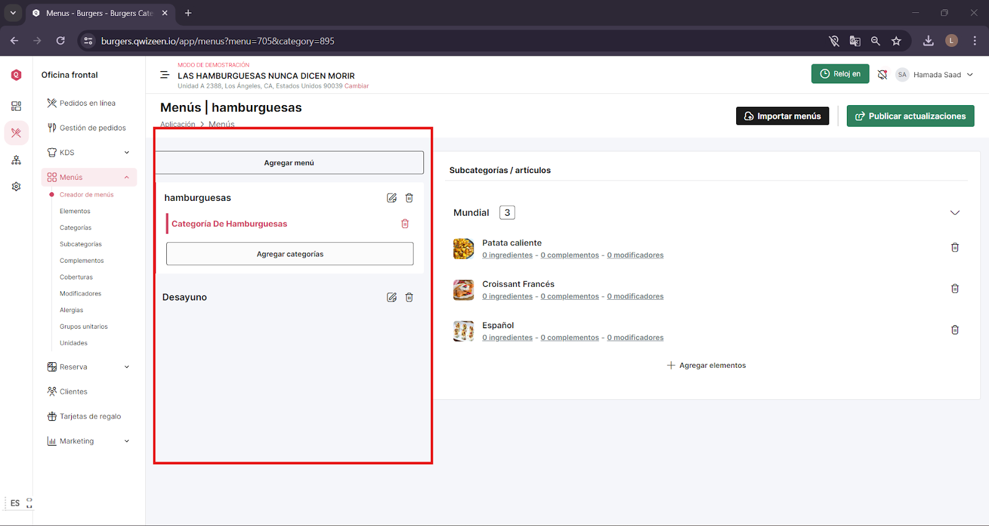Open the zoom magnifier icon in address bar
The width and height of the screenshot is (989, 526).
875,41
